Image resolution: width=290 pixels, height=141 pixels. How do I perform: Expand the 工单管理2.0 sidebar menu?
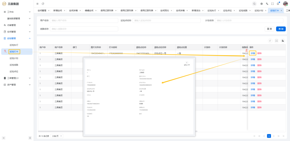click(17, 78)
